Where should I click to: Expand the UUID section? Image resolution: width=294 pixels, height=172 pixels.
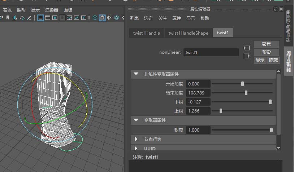136,148
